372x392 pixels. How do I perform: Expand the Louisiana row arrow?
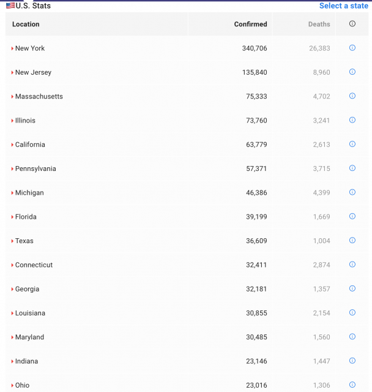[x=12, y=313]
